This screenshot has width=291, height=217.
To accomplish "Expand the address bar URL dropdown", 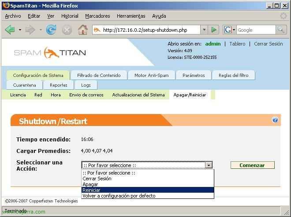I will pos(204,30).
